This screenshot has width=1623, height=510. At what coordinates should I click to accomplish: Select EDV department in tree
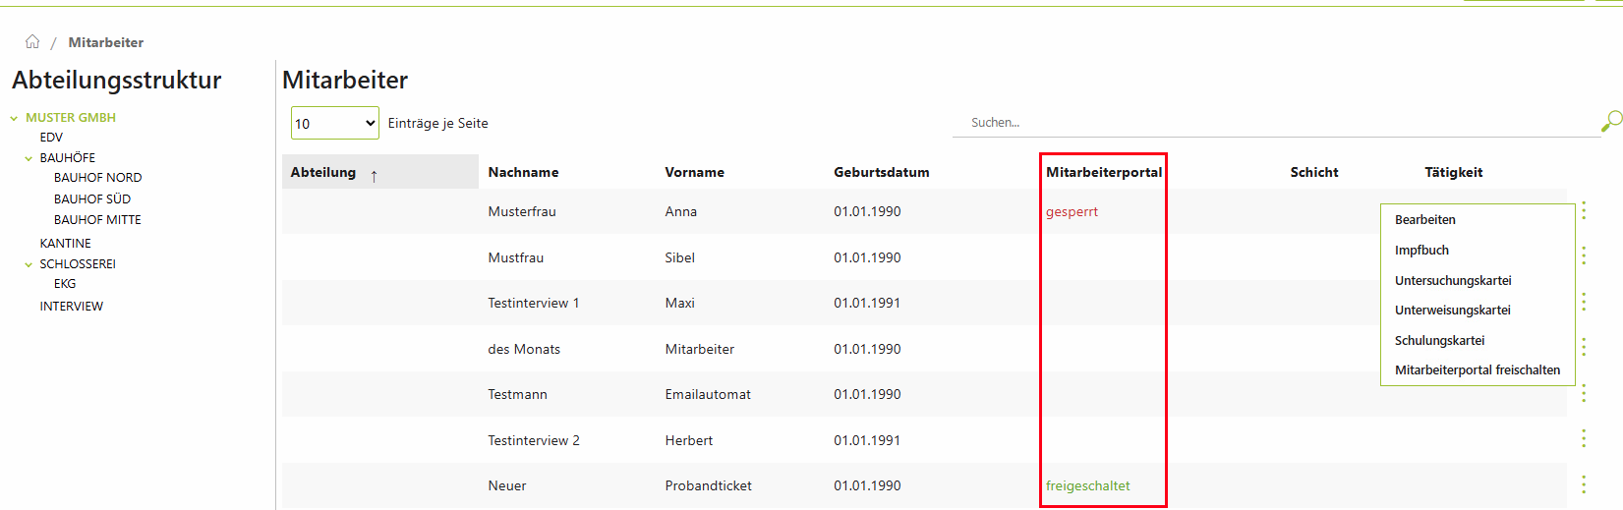coord(51,138)
